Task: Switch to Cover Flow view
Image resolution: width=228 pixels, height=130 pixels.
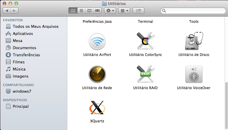Action: tap(97, 11)
